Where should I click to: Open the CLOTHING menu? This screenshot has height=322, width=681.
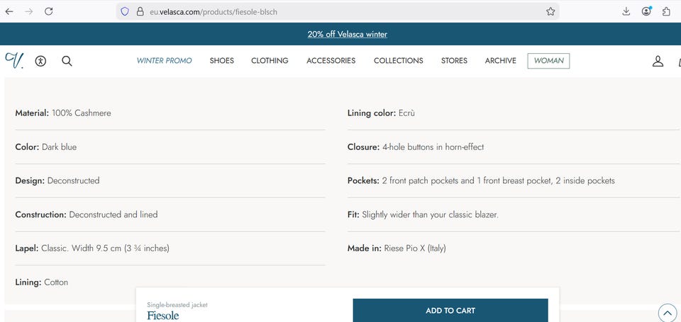270,61
